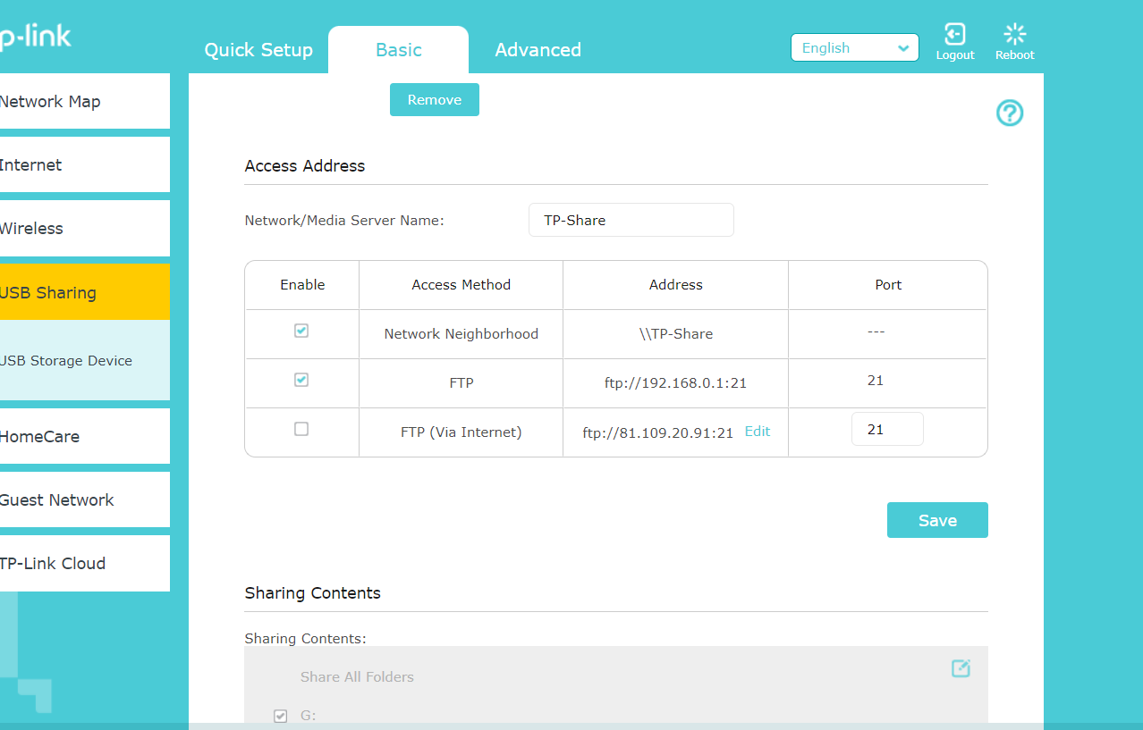Viewport: 1143px width, 730px height.
Task: Click the Enable column header
Action: [x=302, y=285]
